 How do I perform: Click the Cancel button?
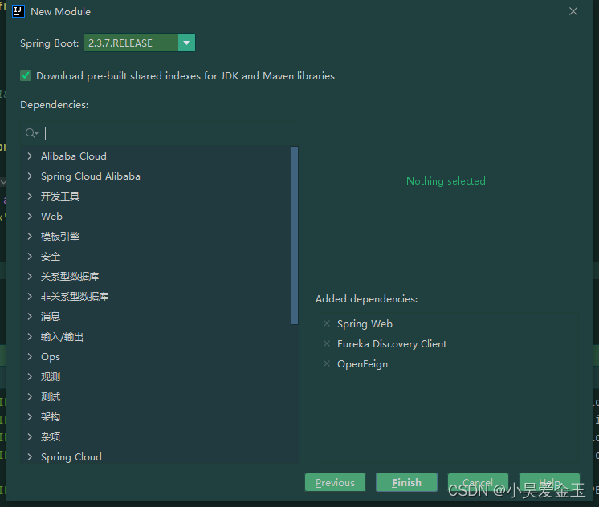478,482
